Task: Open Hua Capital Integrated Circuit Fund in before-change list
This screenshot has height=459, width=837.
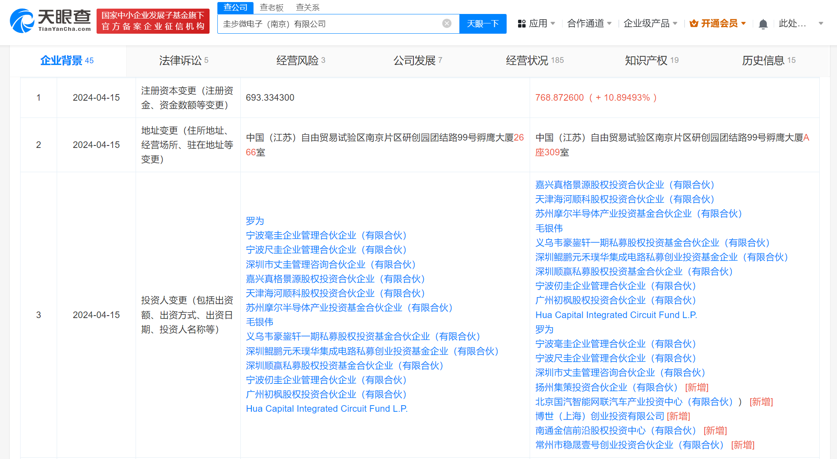Action: point(327,409)
